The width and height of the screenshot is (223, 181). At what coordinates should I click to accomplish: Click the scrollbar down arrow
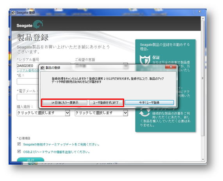click(203, 159)
